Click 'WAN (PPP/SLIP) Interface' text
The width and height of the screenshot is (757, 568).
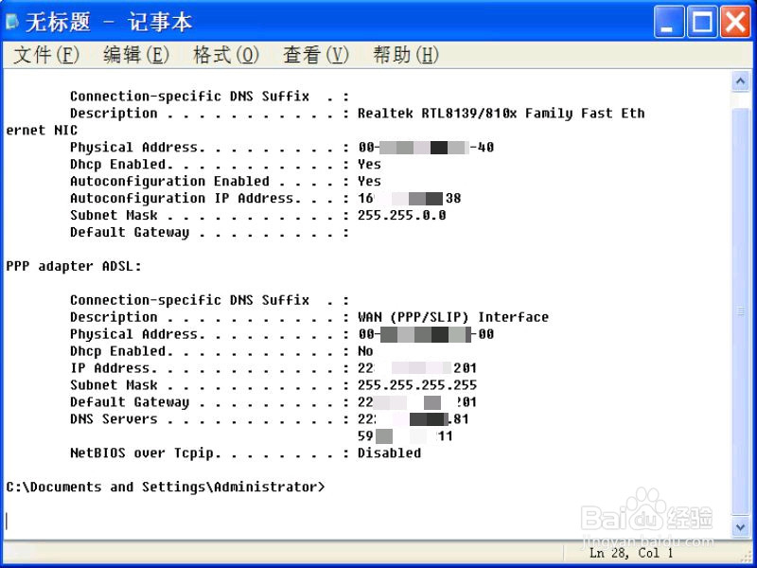453,317
